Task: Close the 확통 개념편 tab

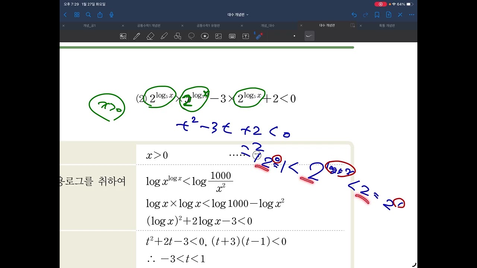Action: (x=360, y=26)
